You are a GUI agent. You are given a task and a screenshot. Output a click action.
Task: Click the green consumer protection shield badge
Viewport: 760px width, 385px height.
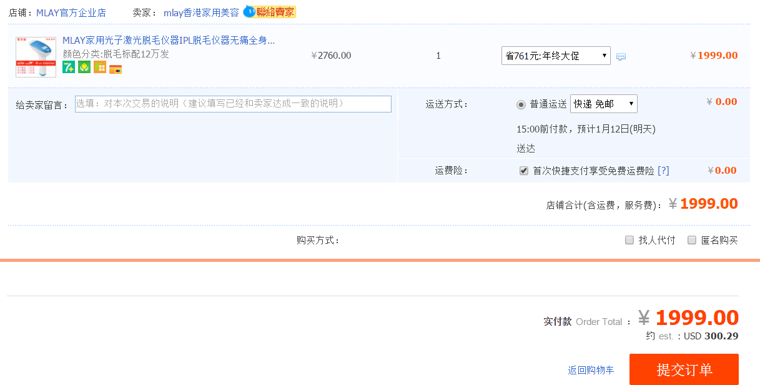click(x=84, y=67)
